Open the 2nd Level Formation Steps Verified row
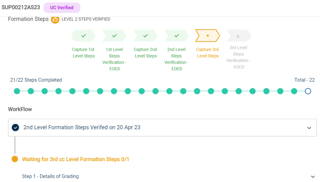 [82, 127]
